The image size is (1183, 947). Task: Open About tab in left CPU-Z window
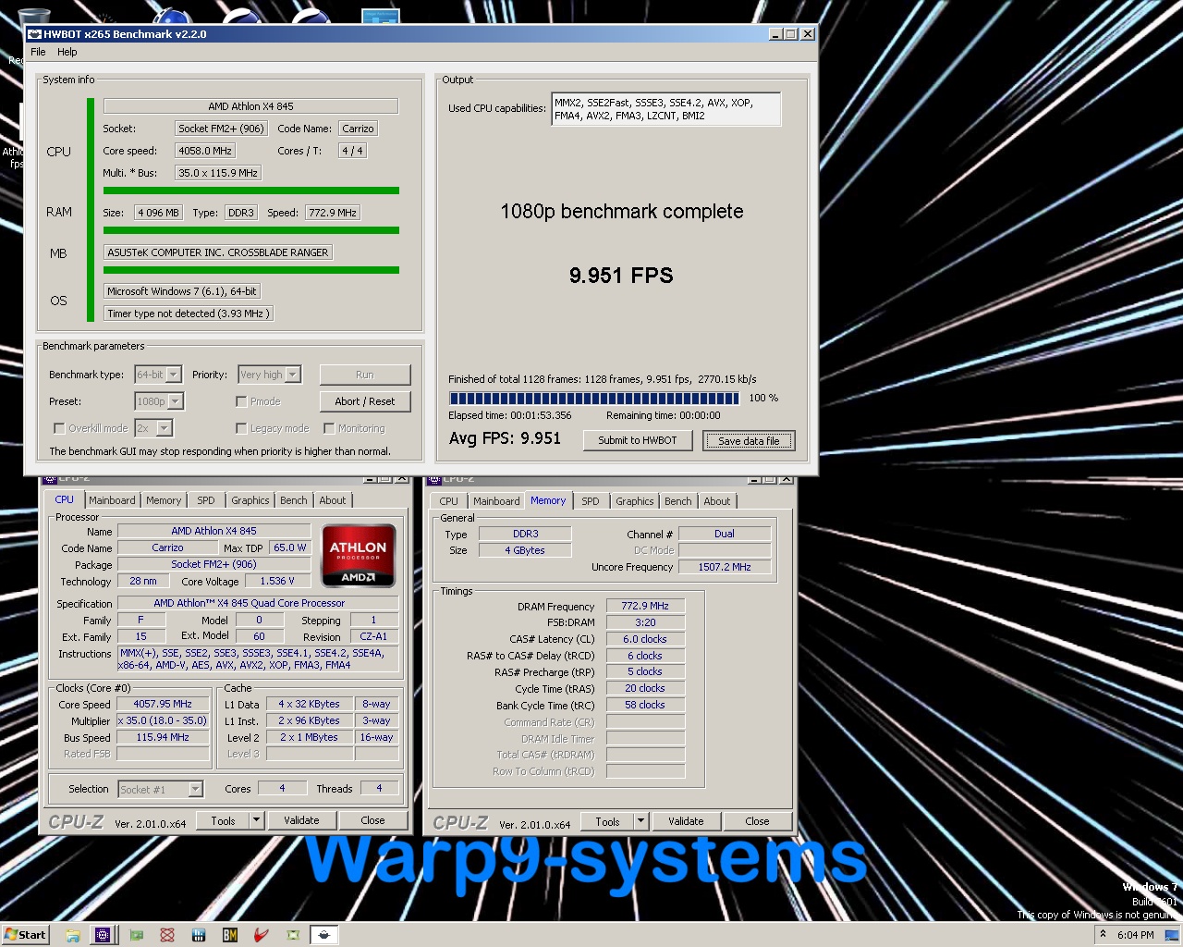[333, 500]
